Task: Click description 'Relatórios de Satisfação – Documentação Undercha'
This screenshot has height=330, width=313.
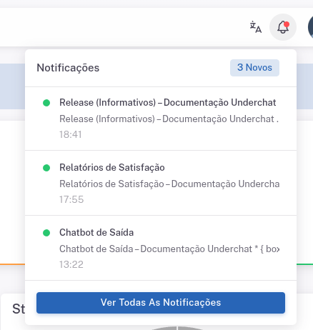Action: (169, 184)
